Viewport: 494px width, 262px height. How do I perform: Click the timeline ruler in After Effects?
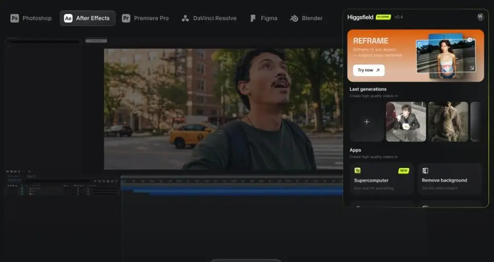click(x=232, y=181)
